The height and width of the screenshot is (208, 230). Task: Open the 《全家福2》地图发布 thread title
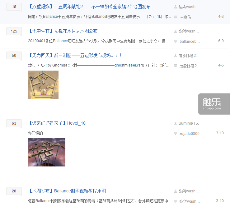click(x=89, y=7)
